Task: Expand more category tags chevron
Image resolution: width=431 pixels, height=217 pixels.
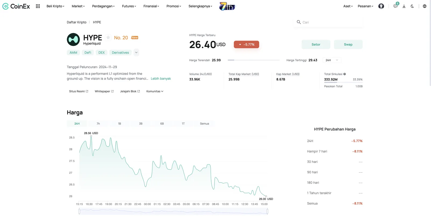Action: coord(136,53)
